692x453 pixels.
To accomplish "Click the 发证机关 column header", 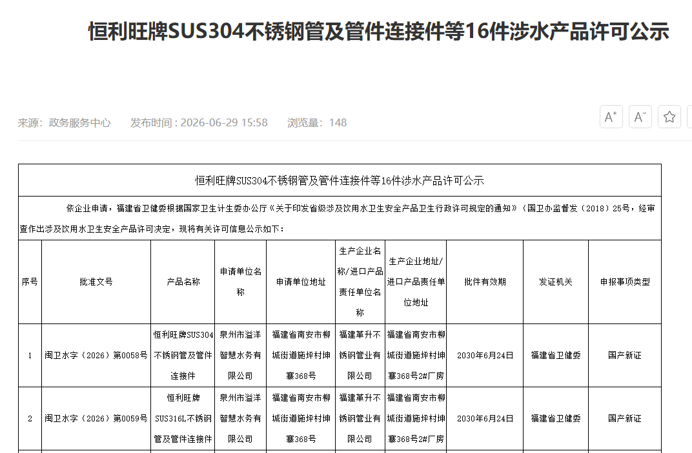I will tap(556, 282).
